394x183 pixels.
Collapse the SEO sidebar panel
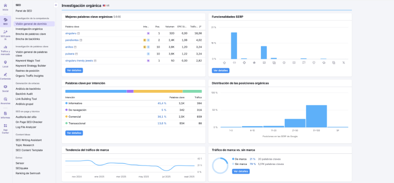[56, 5]
